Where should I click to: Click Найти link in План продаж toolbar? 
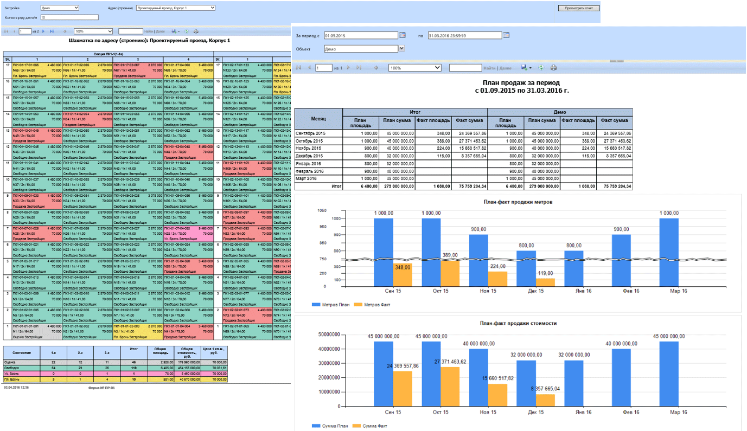489,68
